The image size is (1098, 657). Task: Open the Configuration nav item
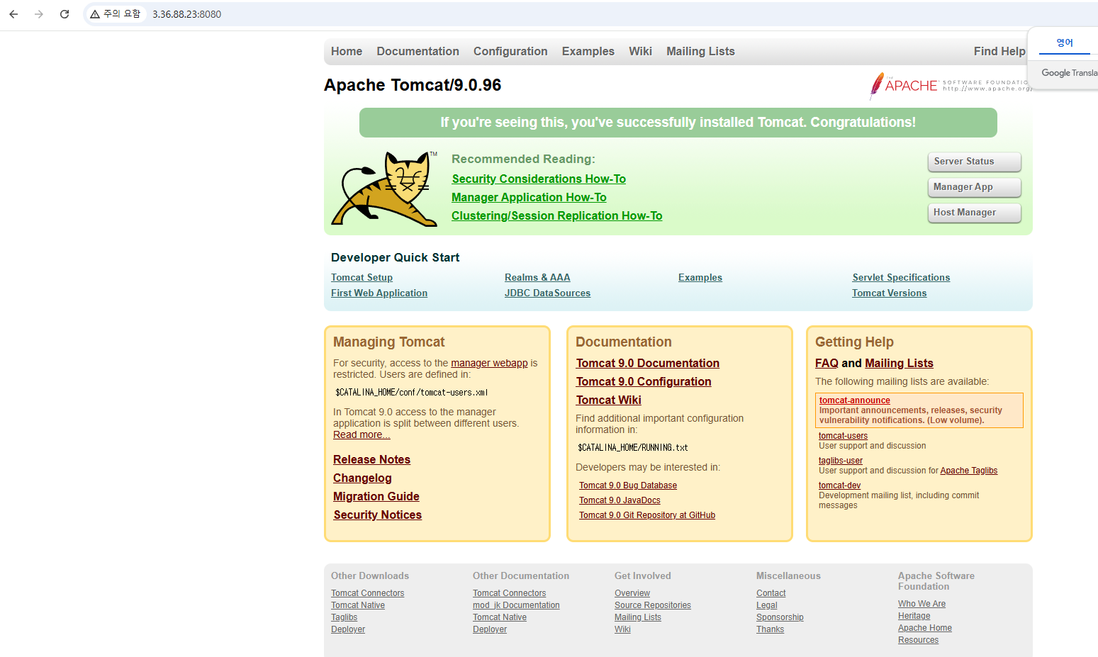[x=510, y=51]
